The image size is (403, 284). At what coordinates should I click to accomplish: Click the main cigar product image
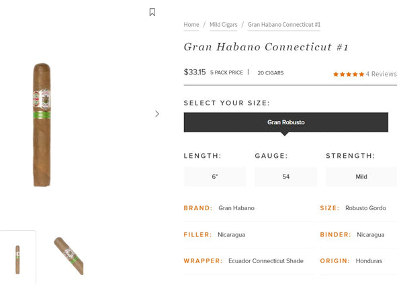(42, 125)
